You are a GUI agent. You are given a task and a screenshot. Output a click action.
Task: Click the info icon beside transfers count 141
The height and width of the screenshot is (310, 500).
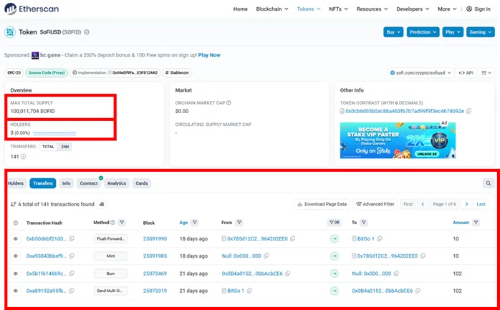[x=23, y=157]
